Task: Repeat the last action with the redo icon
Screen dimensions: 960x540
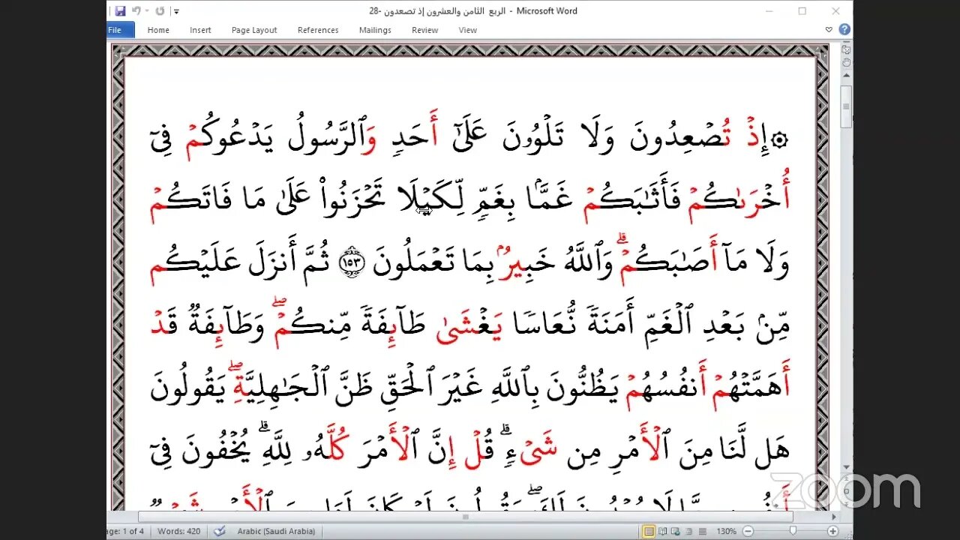Action: [x=160, y=11]
